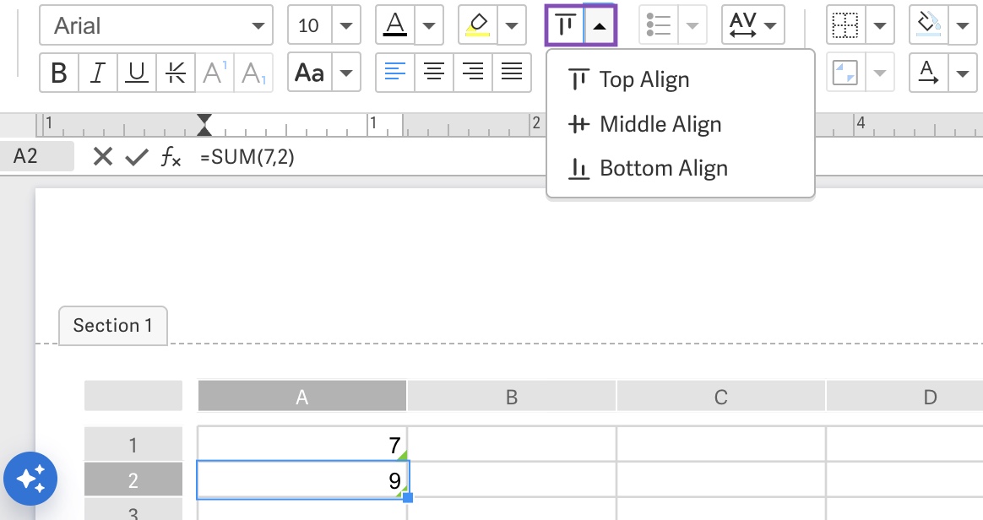This screenshot has height=520, width=983.
Task: Open the character spacing AV dropdown
Action: tap(753, 25)
